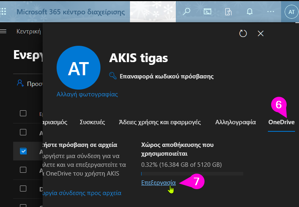The height and width of the screenshot is (207, 299).
Task: Click the Επεξεργασία storage link
Action: pos(158,183)
